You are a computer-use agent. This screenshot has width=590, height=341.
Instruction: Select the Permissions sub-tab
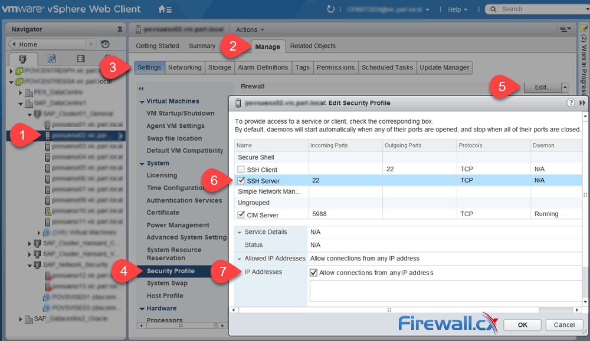(336, 68)
